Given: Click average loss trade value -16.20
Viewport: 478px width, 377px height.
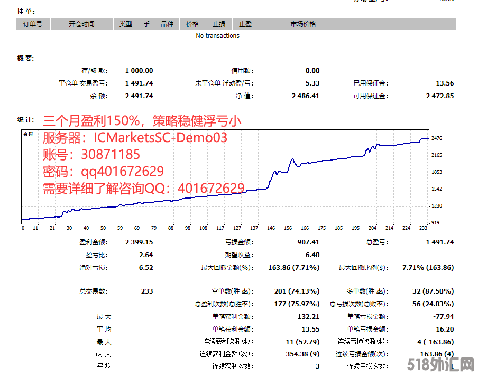Looking at the screenshot, I should point(444,329).
